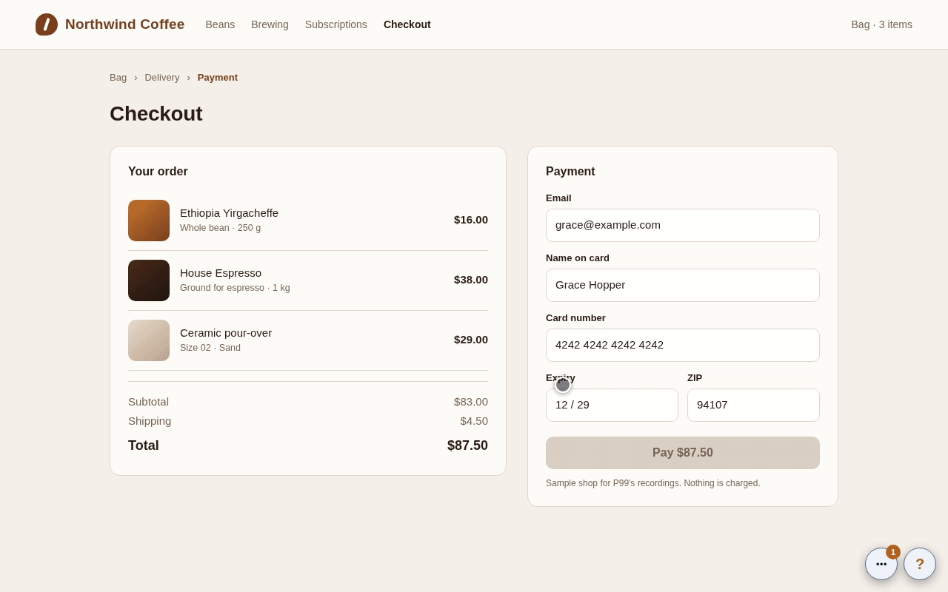The height and width of the screenshot is (592, 948).
Task: Click the House Espresso item name
Action: click(x=221, y=273)
